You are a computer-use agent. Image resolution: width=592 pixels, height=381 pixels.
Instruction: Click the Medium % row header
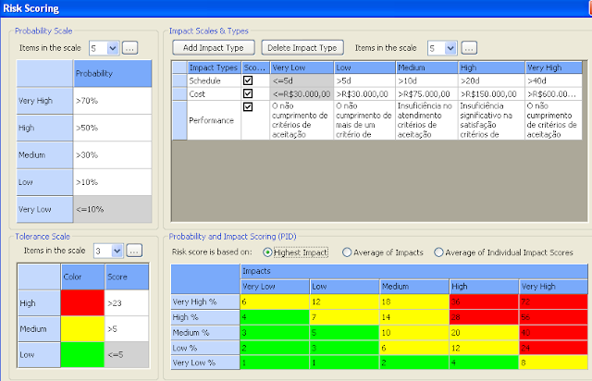point(205,333)
